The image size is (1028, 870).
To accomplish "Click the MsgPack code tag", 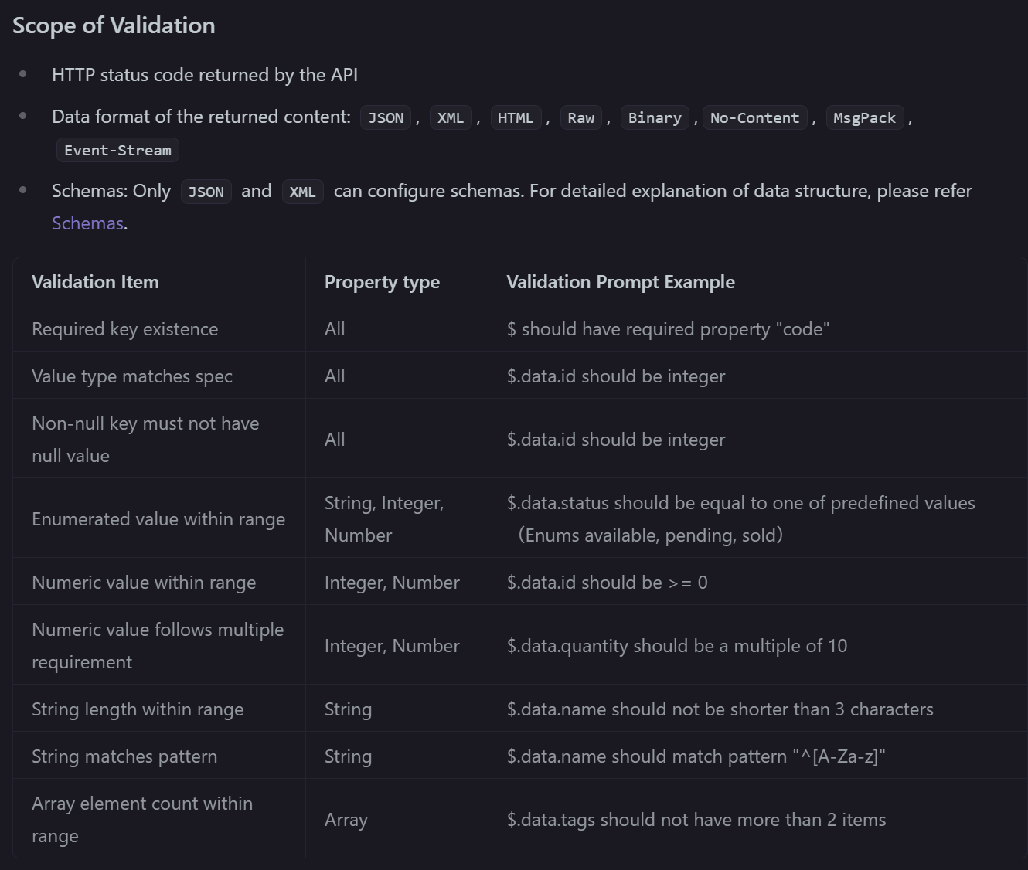I will coord(864,117).
